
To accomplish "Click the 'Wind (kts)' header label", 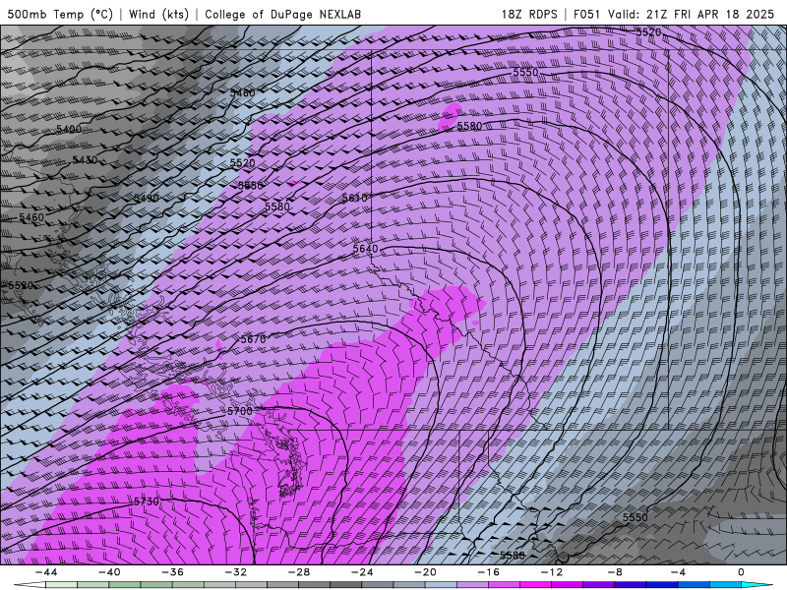I will pyautogui.click(x=158, y=14).
